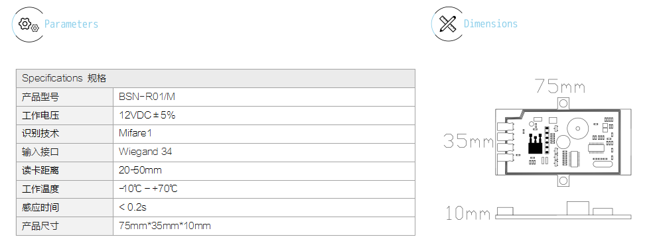Click the circuit board top-view diagram
The height and width of the screenshot is (245, 657).
[563, 142]
